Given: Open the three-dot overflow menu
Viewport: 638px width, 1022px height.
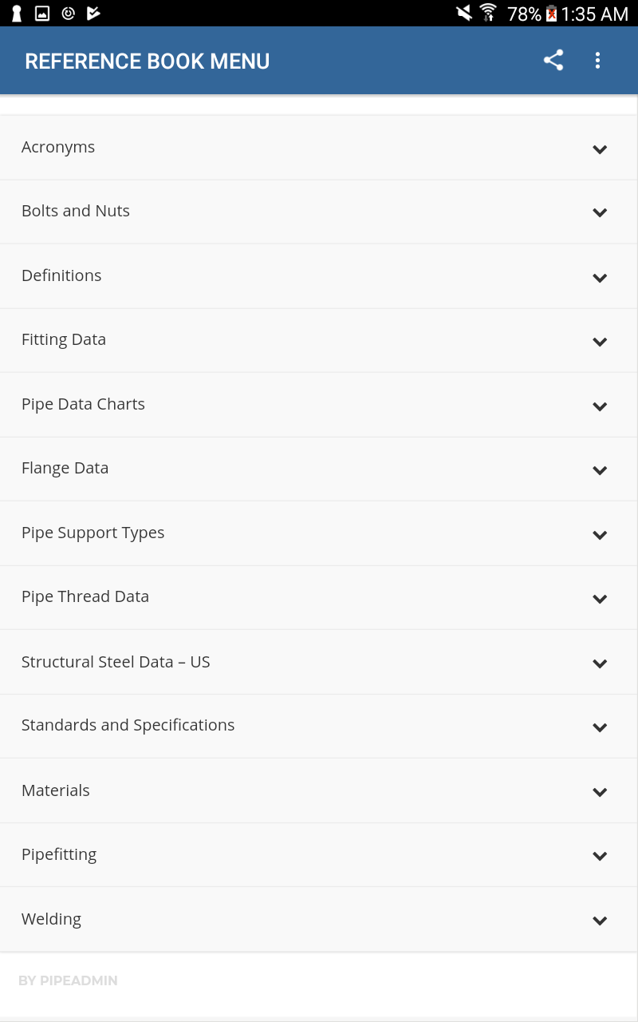Looking at the screenshot, I should pos(597,61).
